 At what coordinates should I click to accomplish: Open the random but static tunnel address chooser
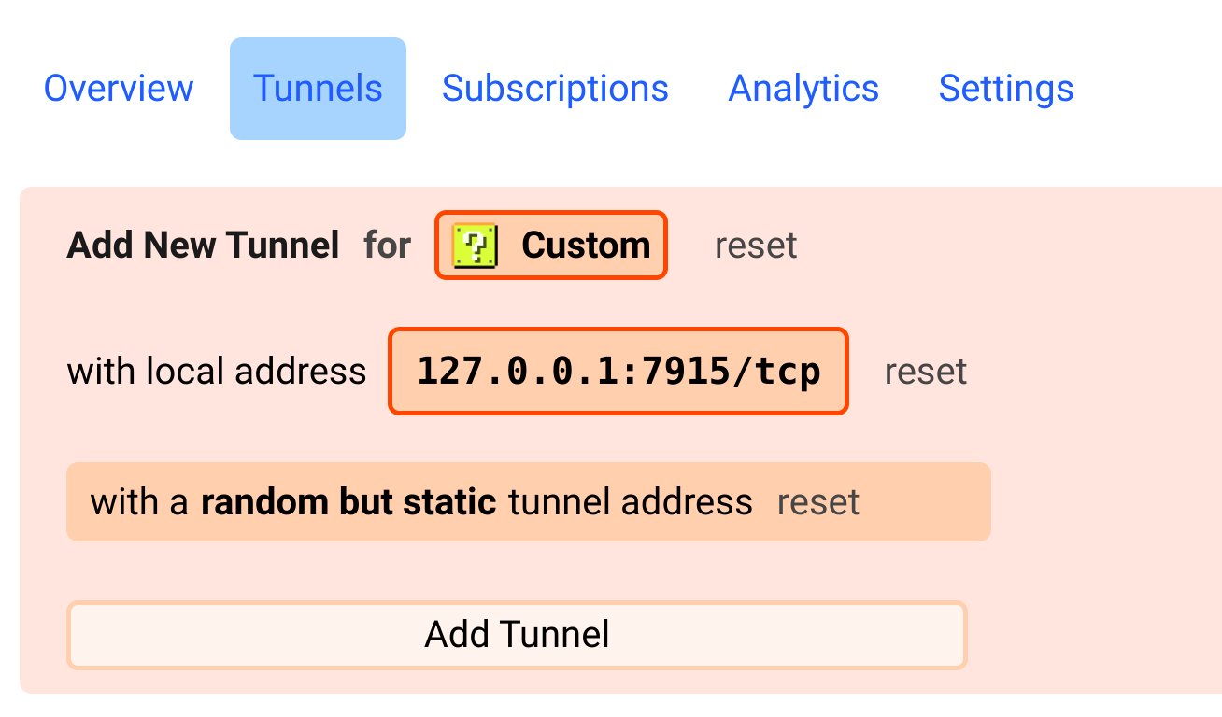[x=420, y=501]
